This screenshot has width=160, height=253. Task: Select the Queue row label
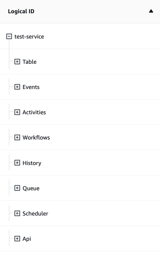[31, 188]
